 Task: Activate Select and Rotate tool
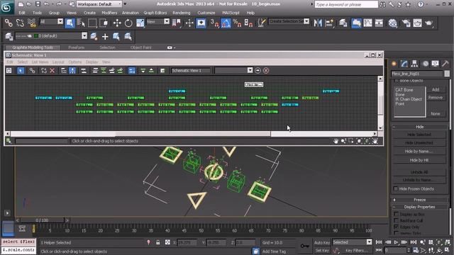coord(128,23)
